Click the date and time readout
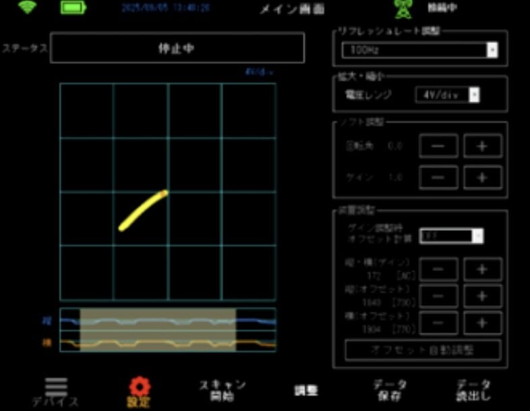This screenshot has height=411, width=530. [166, 7]
